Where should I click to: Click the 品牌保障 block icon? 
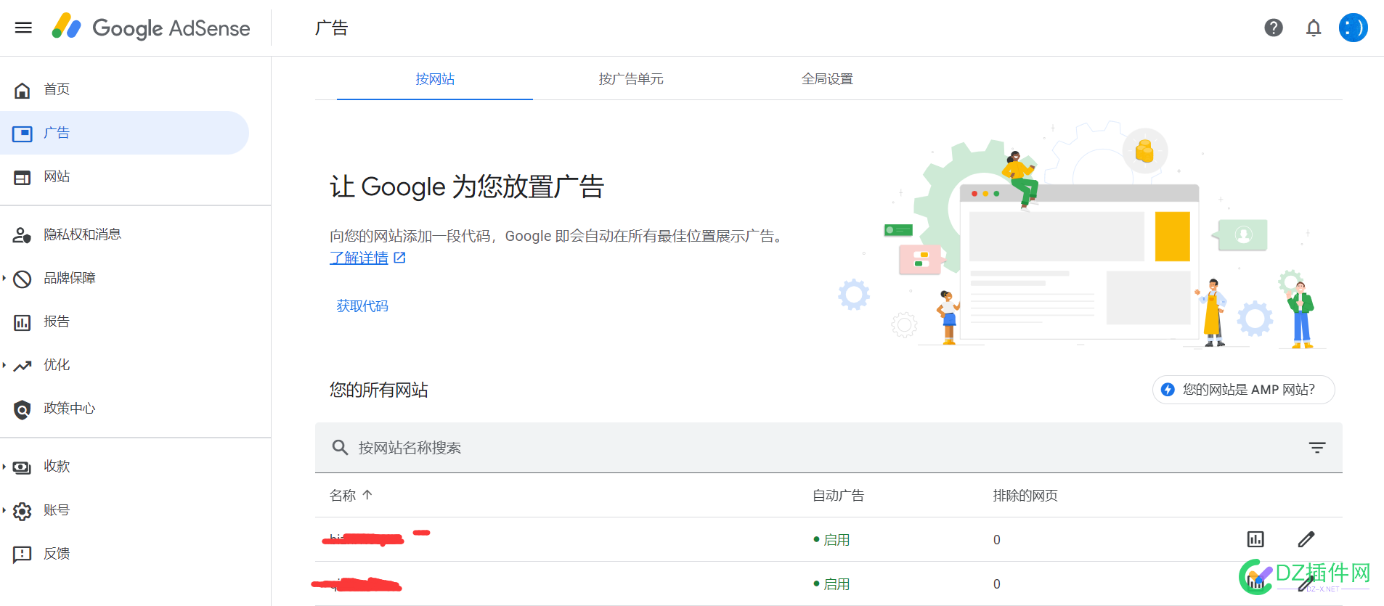click(x=23, y=279)
